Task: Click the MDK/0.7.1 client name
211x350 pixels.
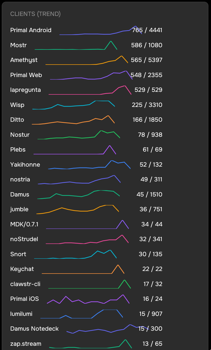Action: click(24, 224)
